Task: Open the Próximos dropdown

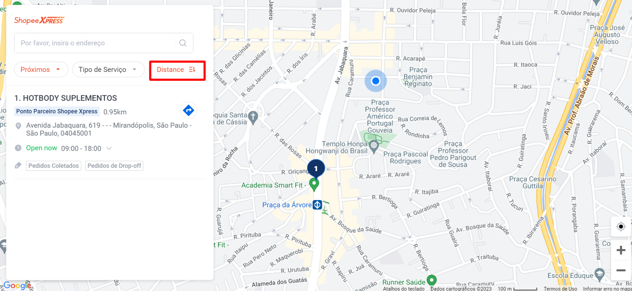Action: 41,69
